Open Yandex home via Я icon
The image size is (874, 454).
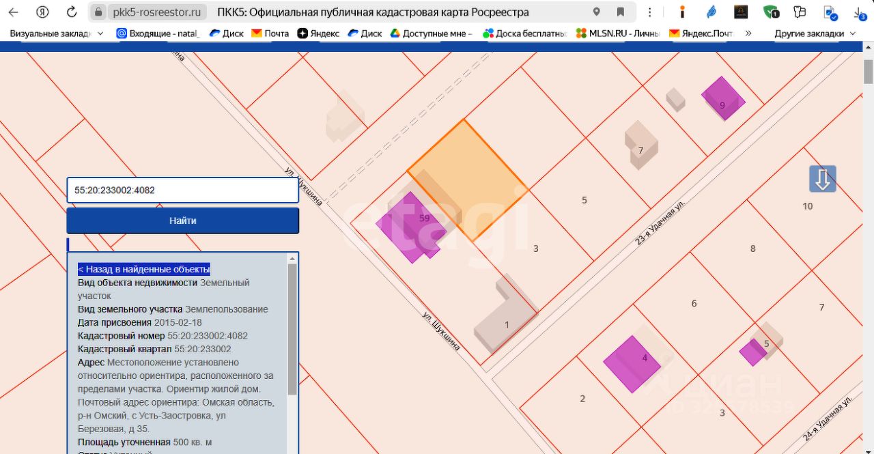(x=42, y=12)
